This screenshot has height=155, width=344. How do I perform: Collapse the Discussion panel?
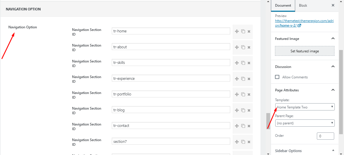coord(333,67)
